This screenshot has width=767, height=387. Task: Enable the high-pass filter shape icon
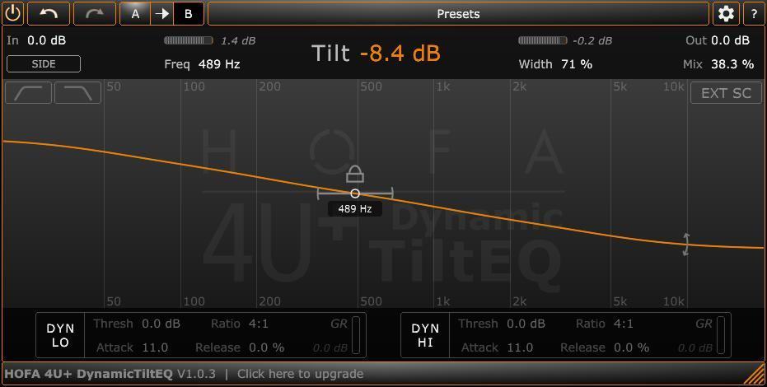pos(28,92)
